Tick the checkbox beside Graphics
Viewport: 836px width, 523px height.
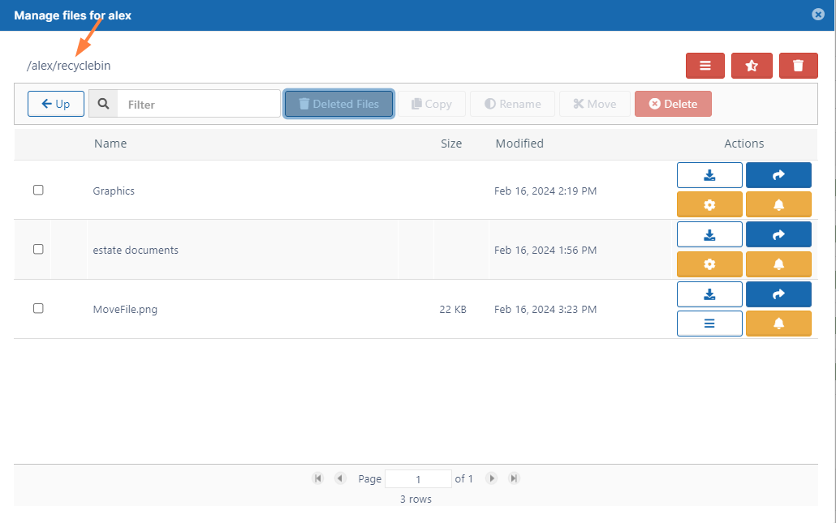pos(38,190)
